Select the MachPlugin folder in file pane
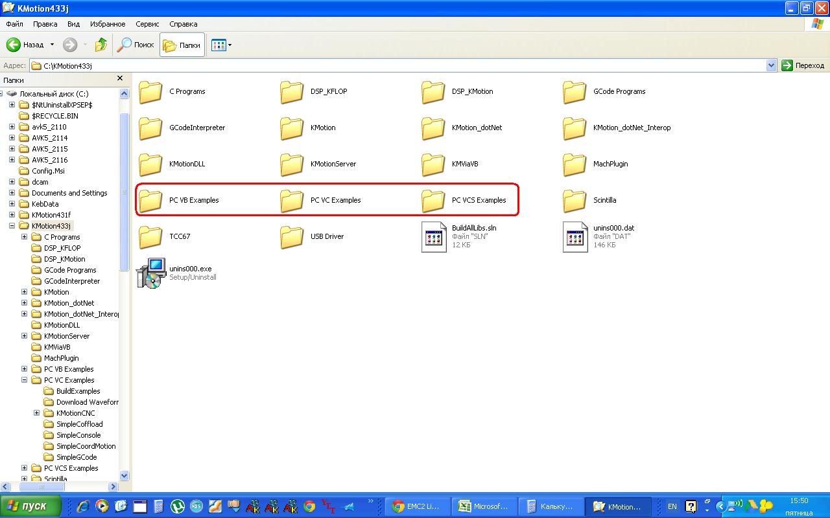This screenshot has width=830, height=518. coord(575,164)
